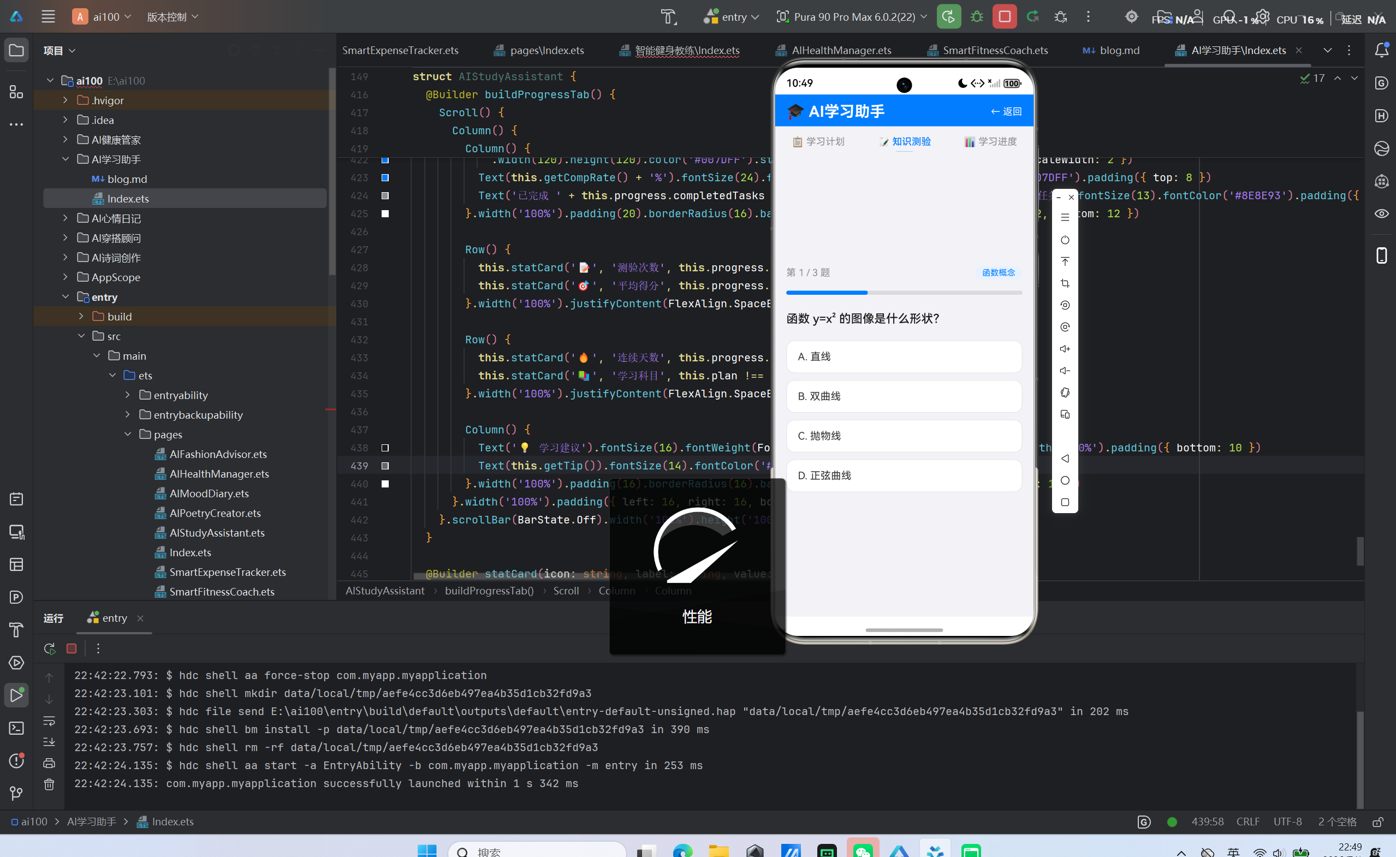The height and width of the screenshot is (857, 1396).
Task: Open the Pura 90 Pro Max device dropdown
Action: pos(852,16)
